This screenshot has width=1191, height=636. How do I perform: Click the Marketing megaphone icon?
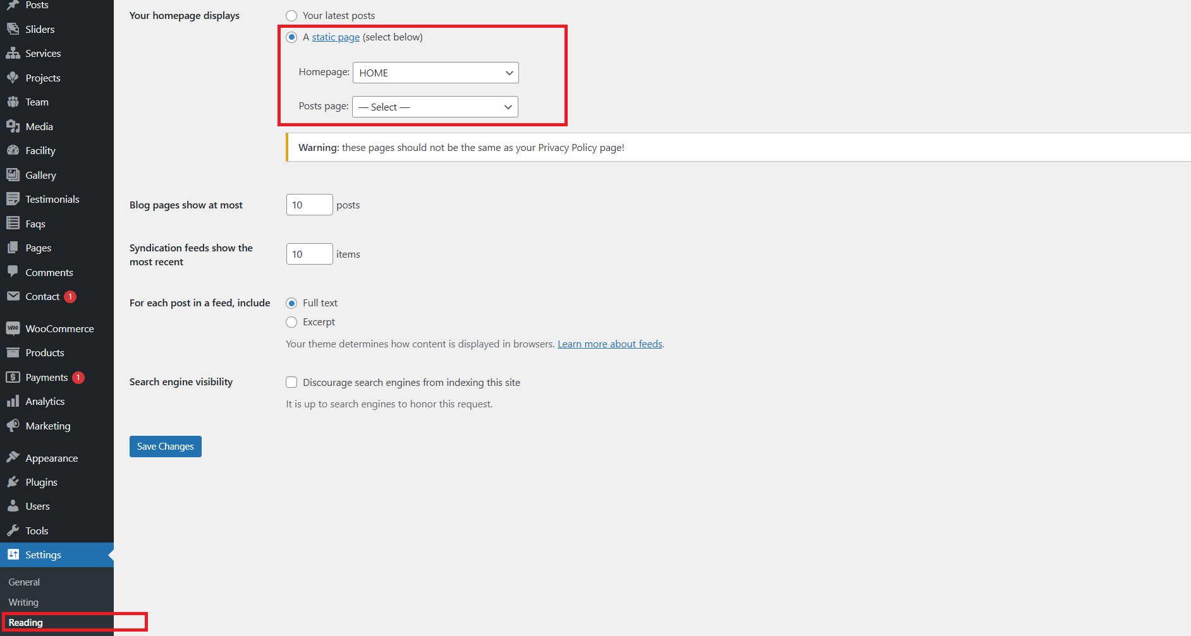tap(13, 426)
